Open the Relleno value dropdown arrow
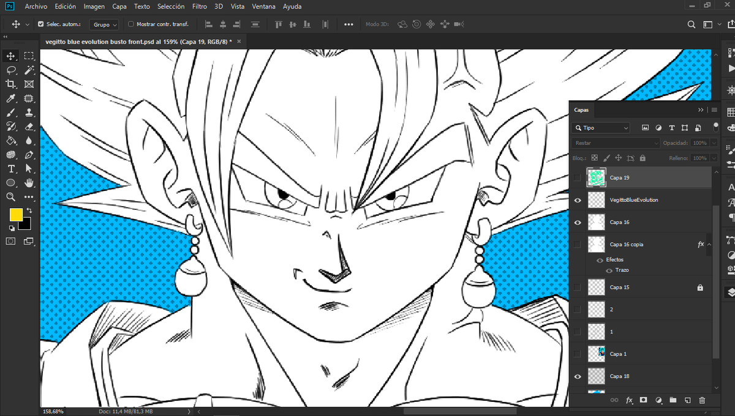Viewport: 735px width, 416px height. click(714, 158)
